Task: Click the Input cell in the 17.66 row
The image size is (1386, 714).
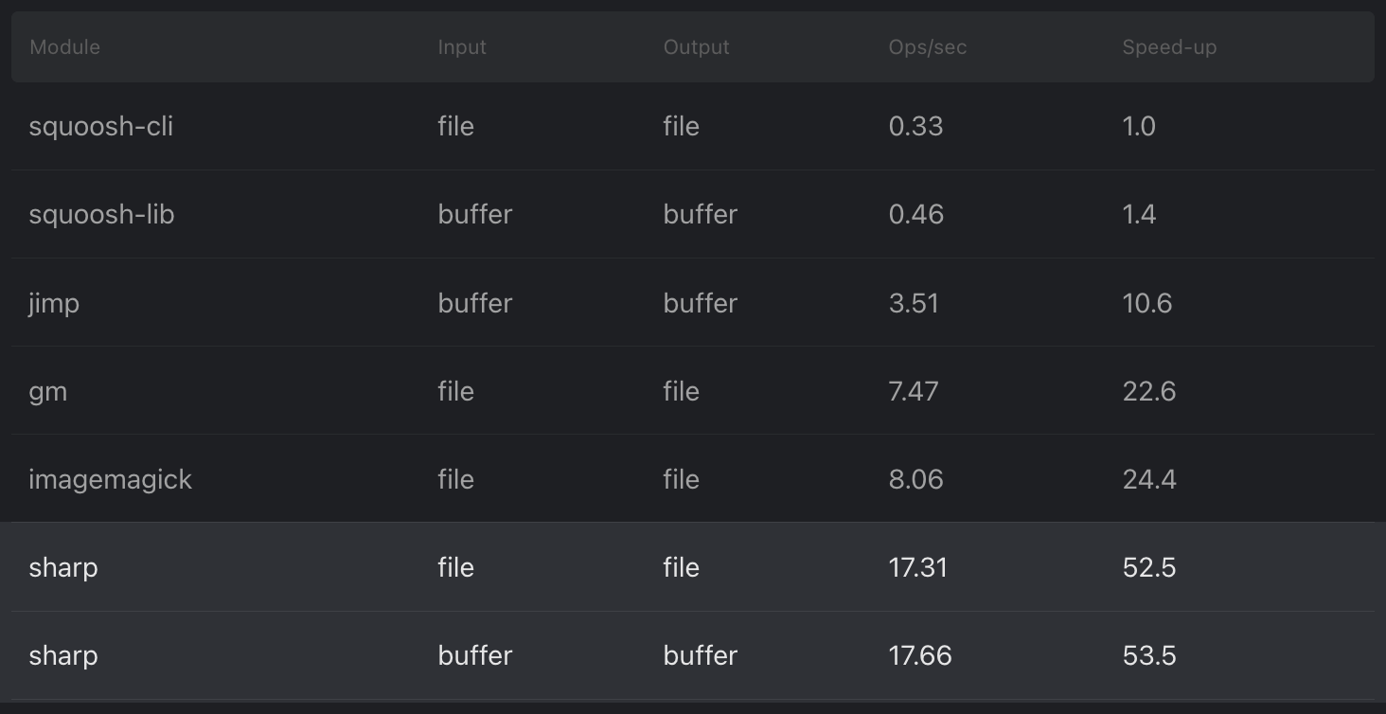Action: pyautogui.click(x=474, y=656)
